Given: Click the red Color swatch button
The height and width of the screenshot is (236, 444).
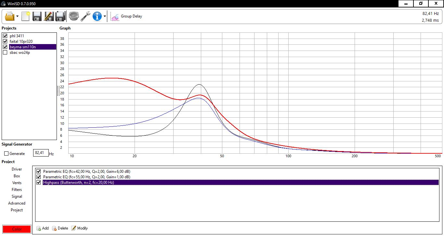Looking at the screenshot, I should 17,229.
